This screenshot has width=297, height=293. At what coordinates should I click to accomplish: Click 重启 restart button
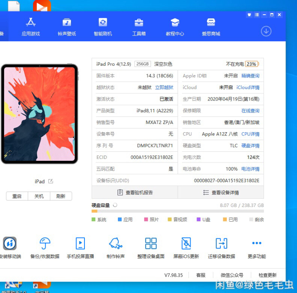[17, 196]
